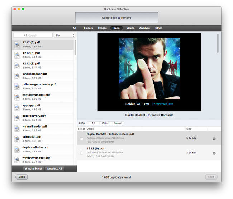
Task: Select appcrypt.pdf in list
Action: coord(43,107)
